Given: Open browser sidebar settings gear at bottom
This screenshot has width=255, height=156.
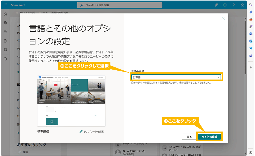Looking at the screenshot, I should click(251, 153).
